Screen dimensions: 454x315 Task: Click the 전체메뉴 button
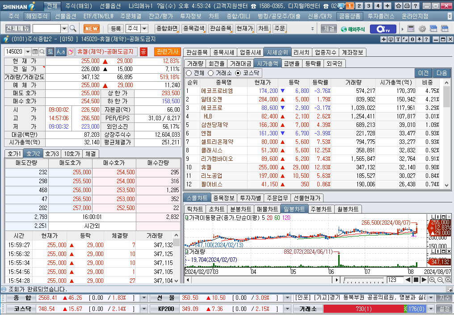[18, 29]
